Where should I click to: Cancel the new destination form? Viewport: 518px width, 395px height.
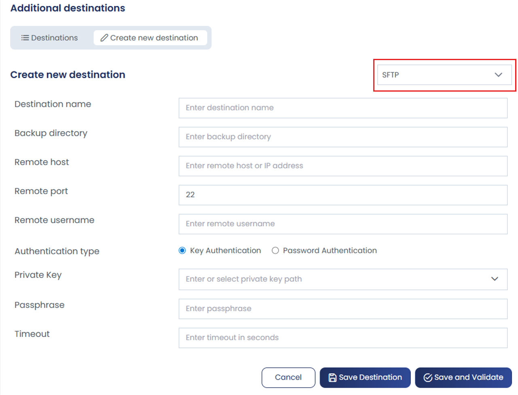tap(288, 378)
